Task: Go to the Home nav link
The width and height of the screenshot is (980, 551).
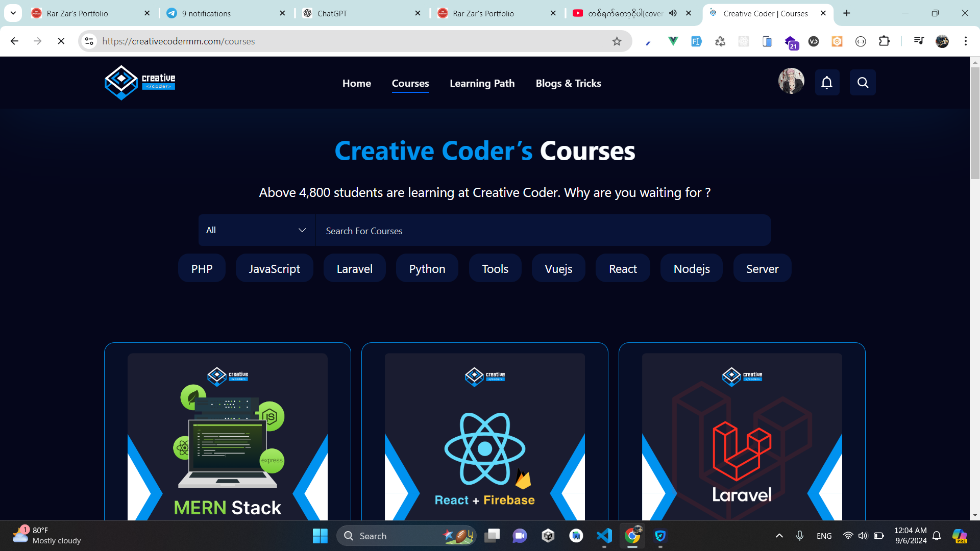Action: click(x=357, y=83)
